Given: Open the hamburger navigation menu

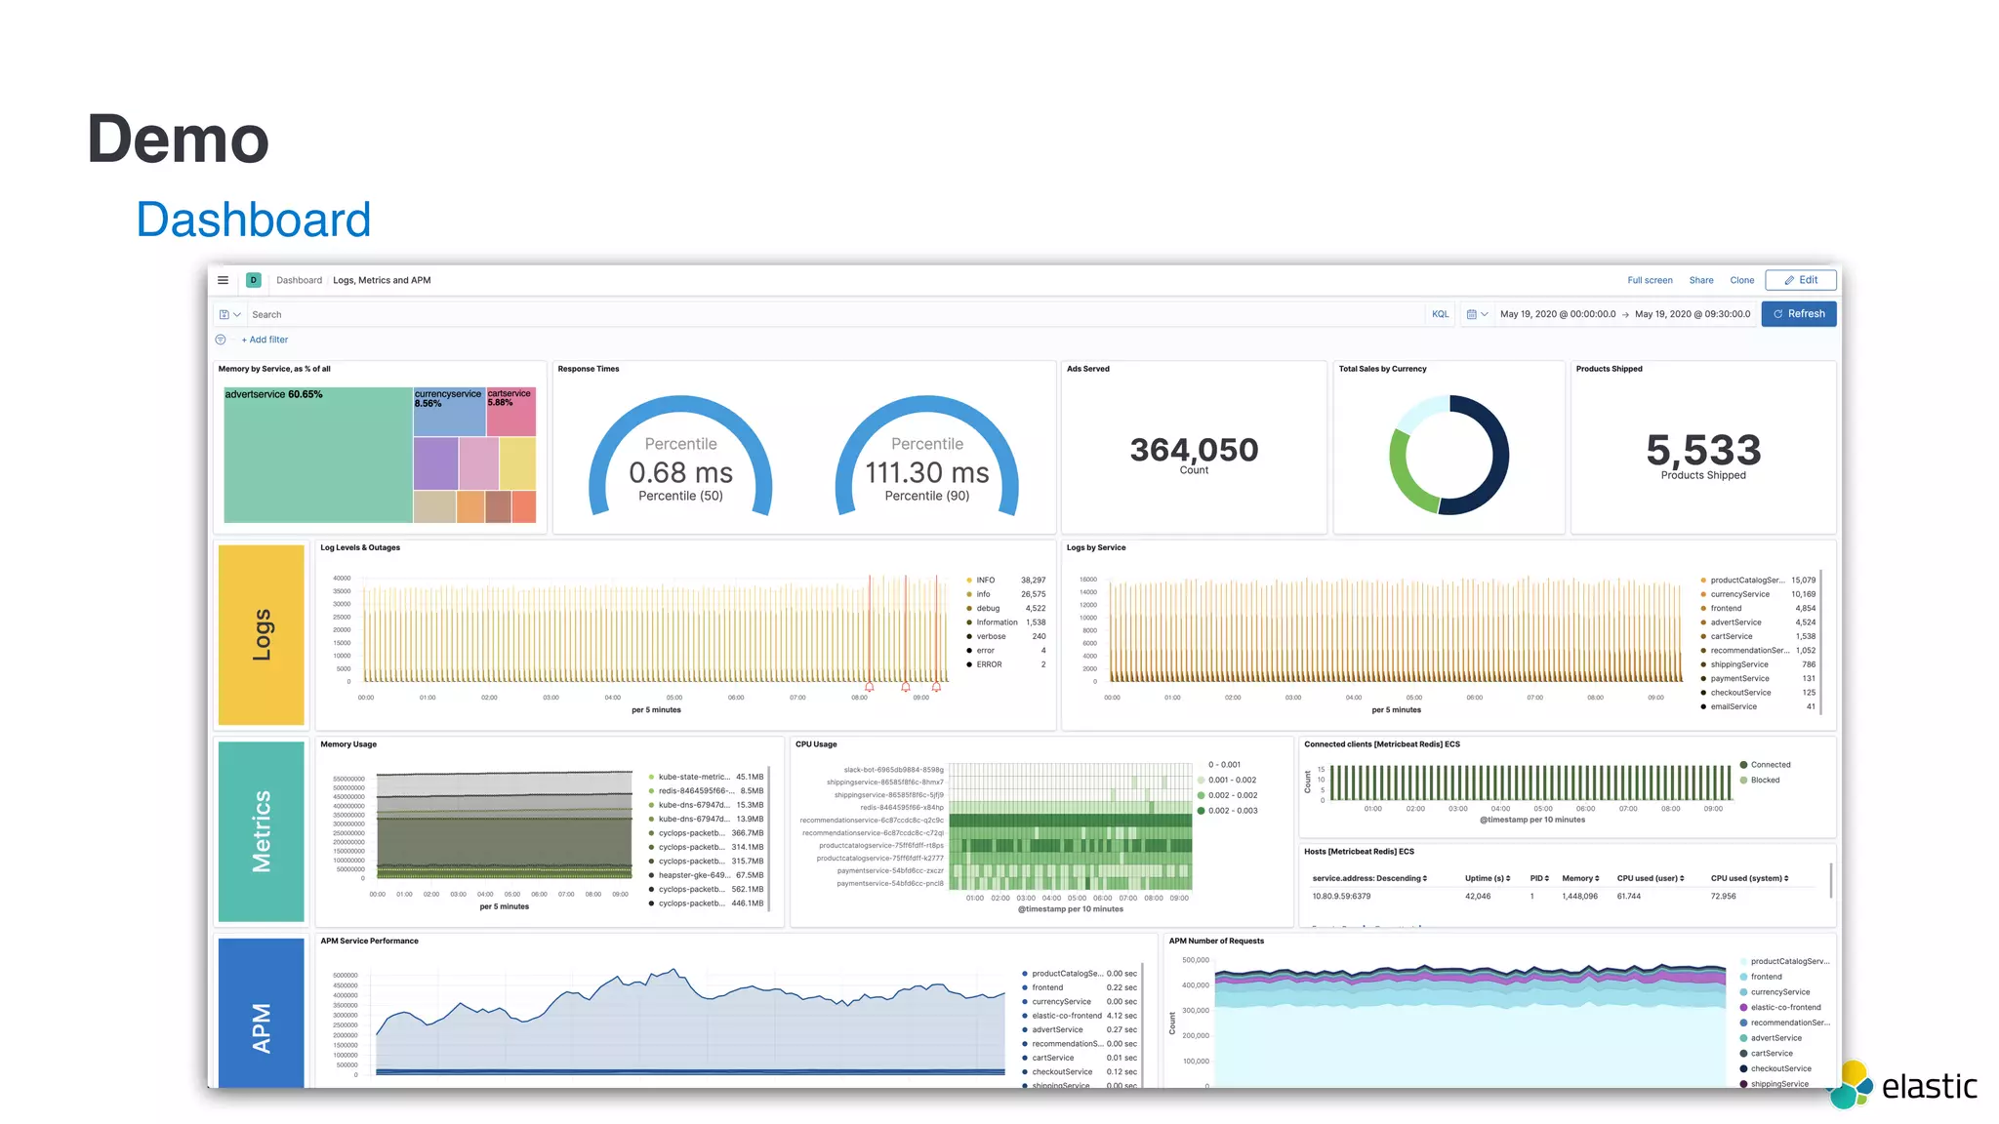Looking at the screenshot, I should 223,280.
